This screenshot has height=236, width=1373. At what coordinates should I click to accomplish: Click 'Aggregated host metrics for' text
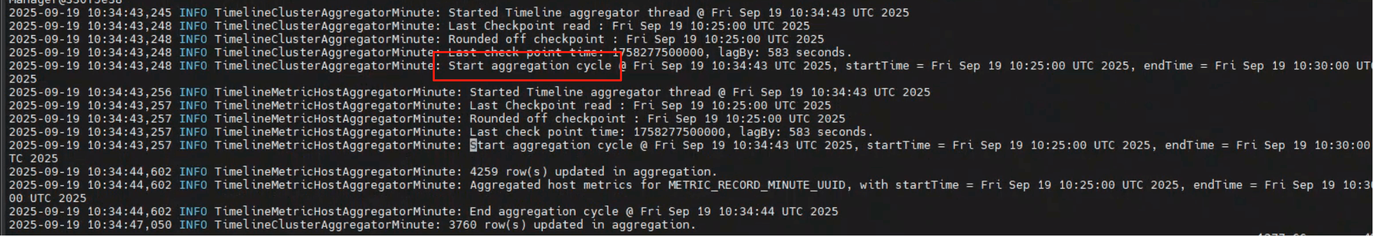[x=566, y=185]
